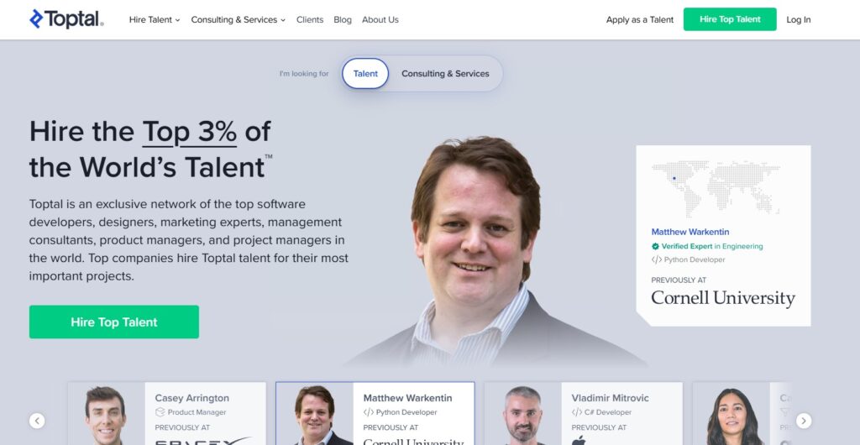The height and width of the screenshot is (445, 860).
Task: Click Apply as a Talent link
Action: point(639,19)
